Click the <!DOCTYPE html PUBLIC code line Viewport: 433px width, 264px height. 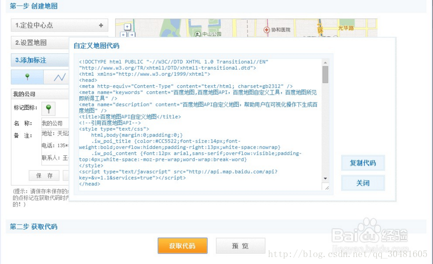click(x=174, y=62)
